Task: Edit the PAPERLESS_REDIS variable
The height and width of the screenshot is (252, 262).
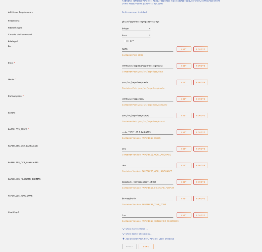Action: (x=184, y=132)
